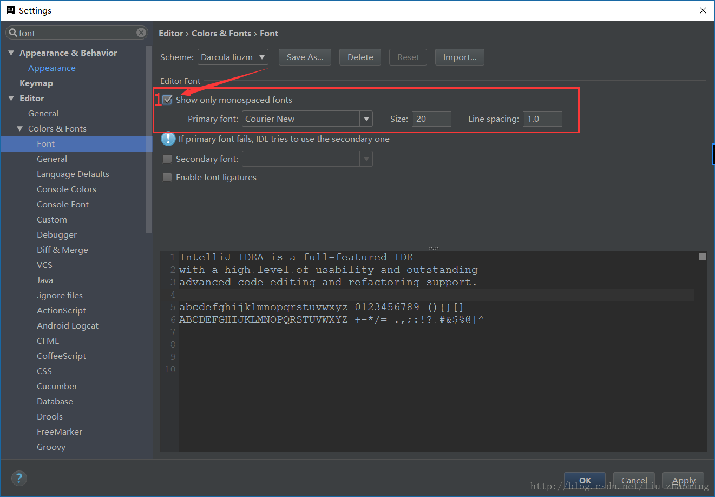Select Android Logcat in the tree
Screen dimensions: 715x497
[x=68, y=325]
